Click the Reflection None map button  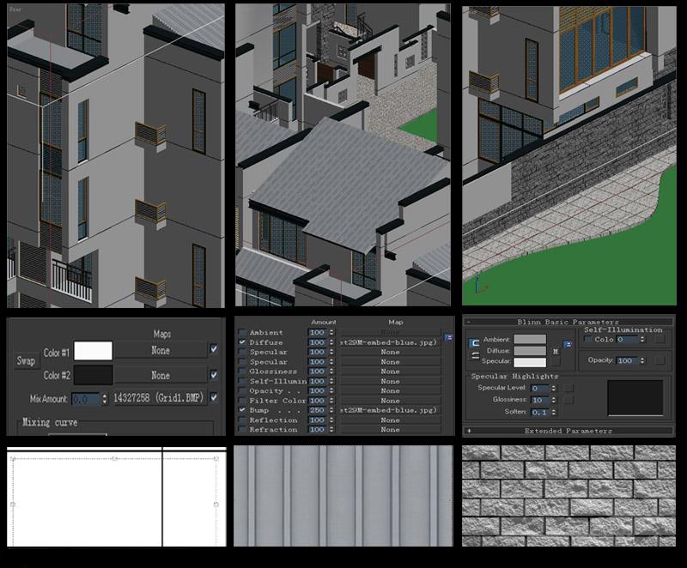tap(390, 420)
